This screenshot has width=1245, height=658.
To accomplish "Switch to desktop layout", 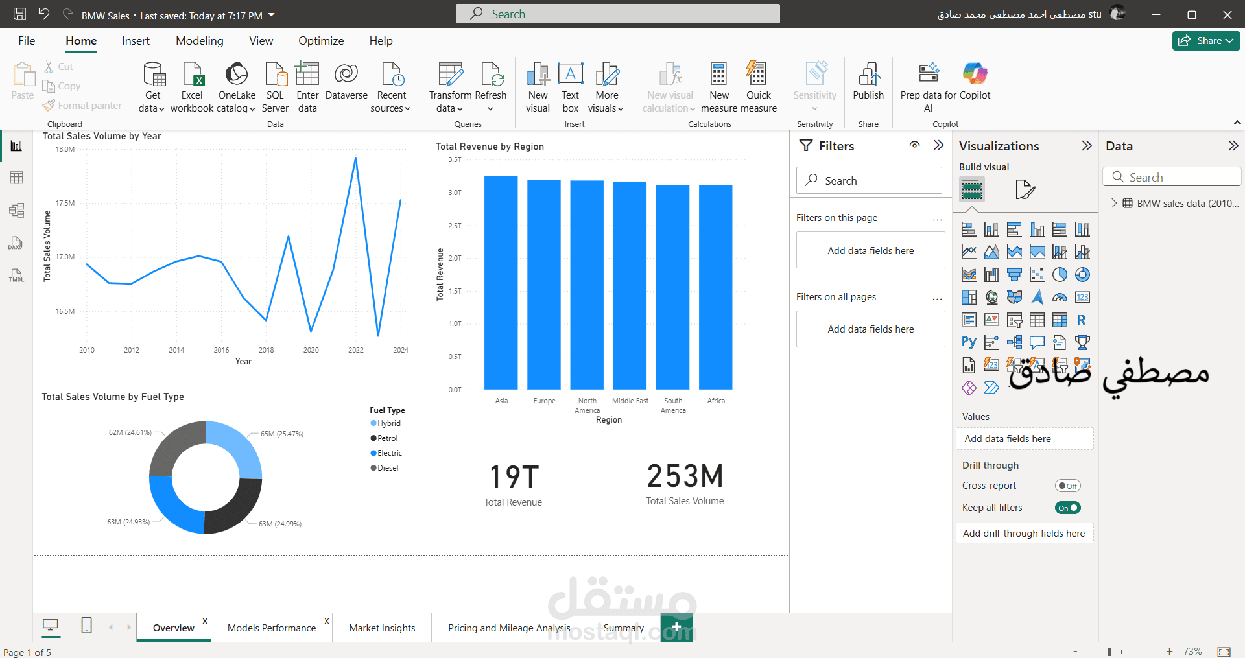I will click(50, 626).
